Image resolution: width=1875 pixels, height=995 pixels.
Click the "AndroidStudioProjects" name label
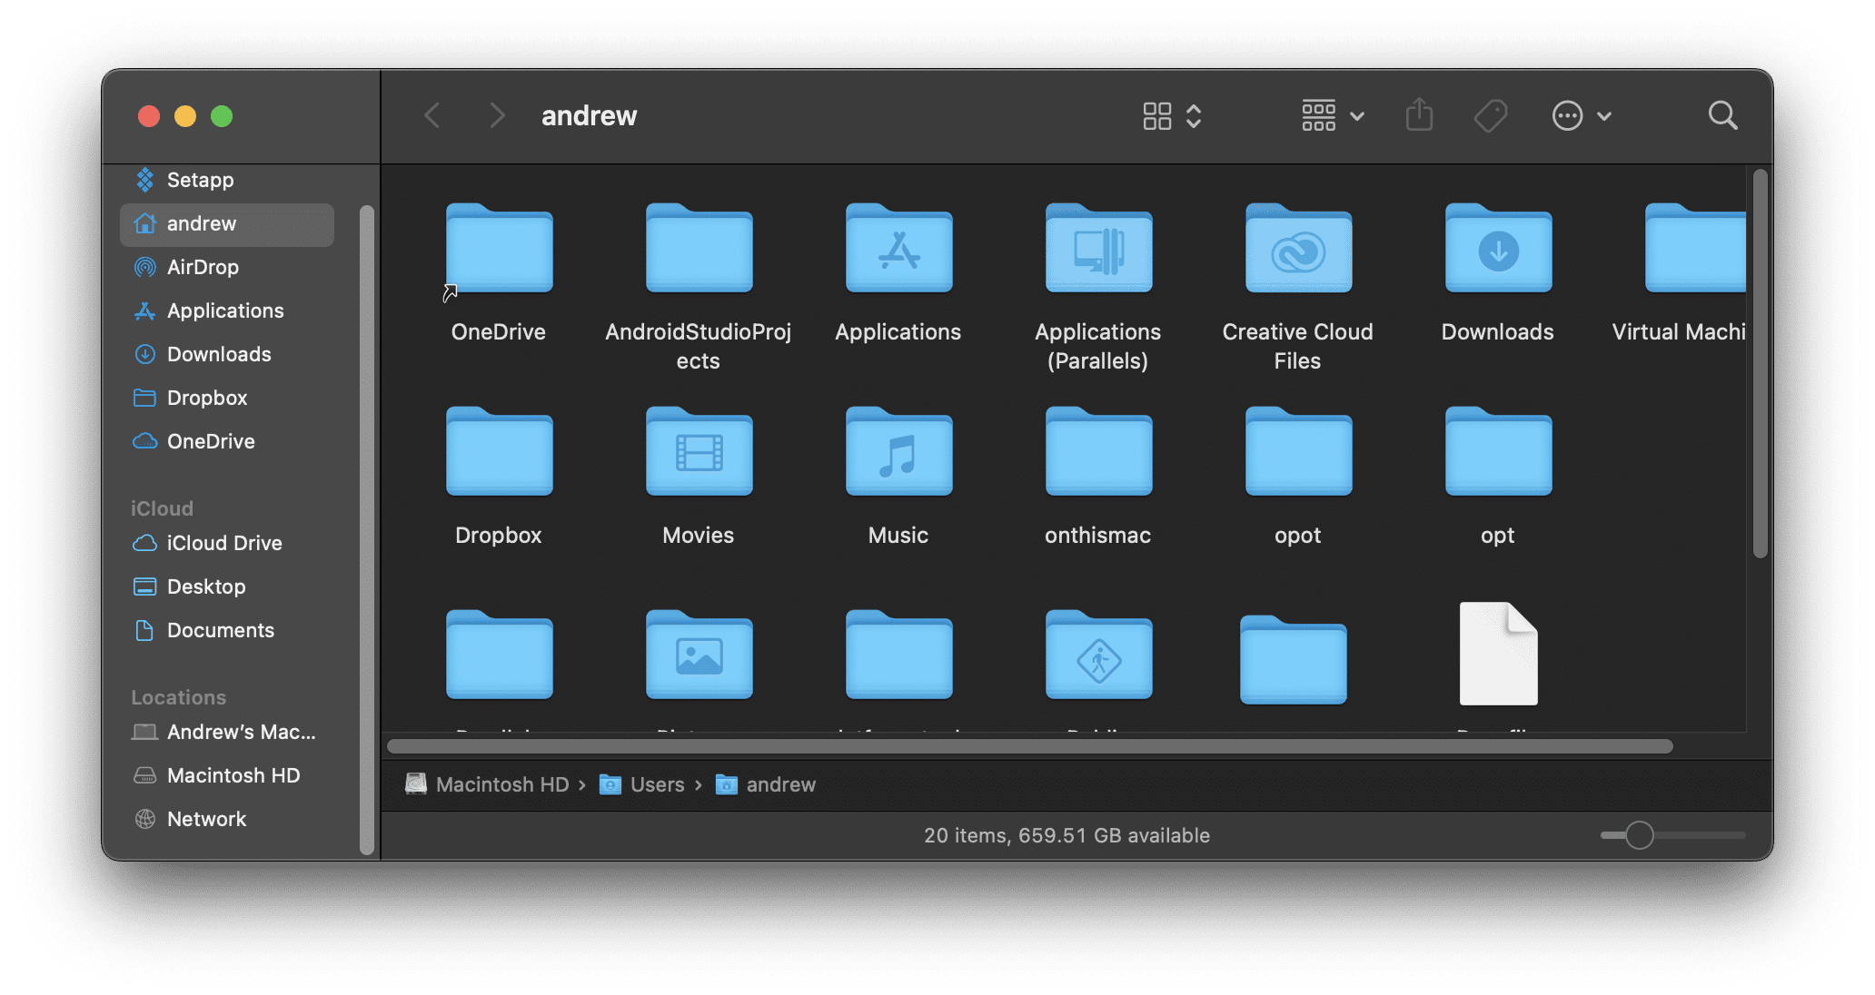click(x=698, y=346)
